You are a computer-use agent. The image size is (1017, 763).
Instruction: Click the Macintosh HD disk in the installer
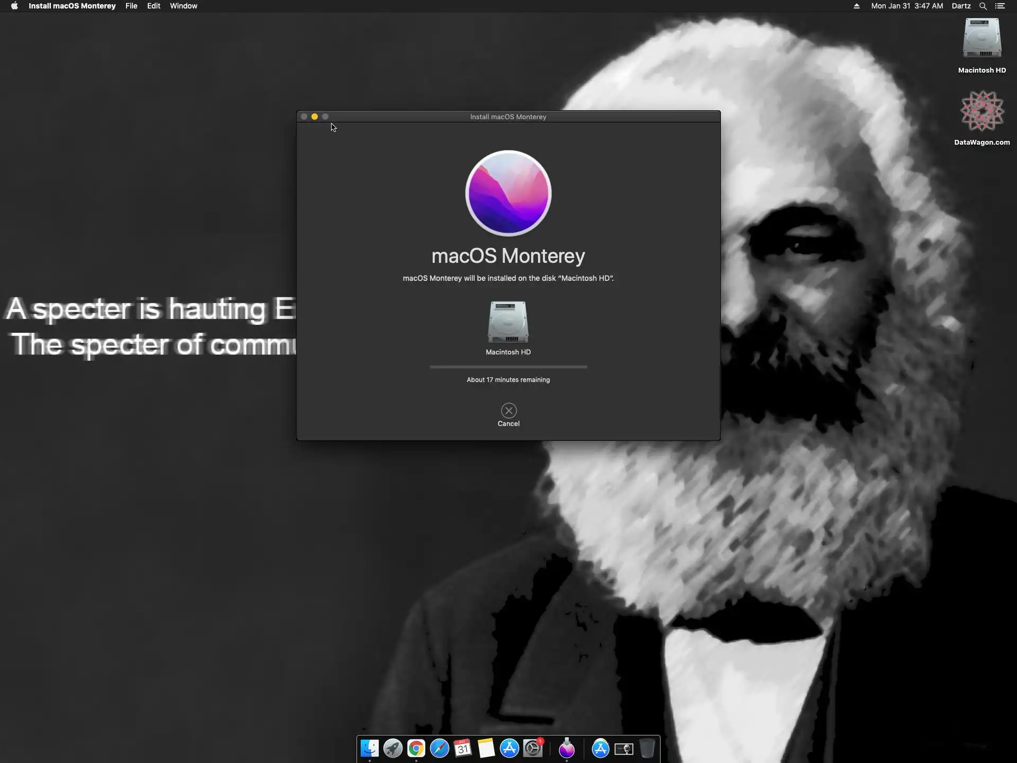[x=508, y=322]
